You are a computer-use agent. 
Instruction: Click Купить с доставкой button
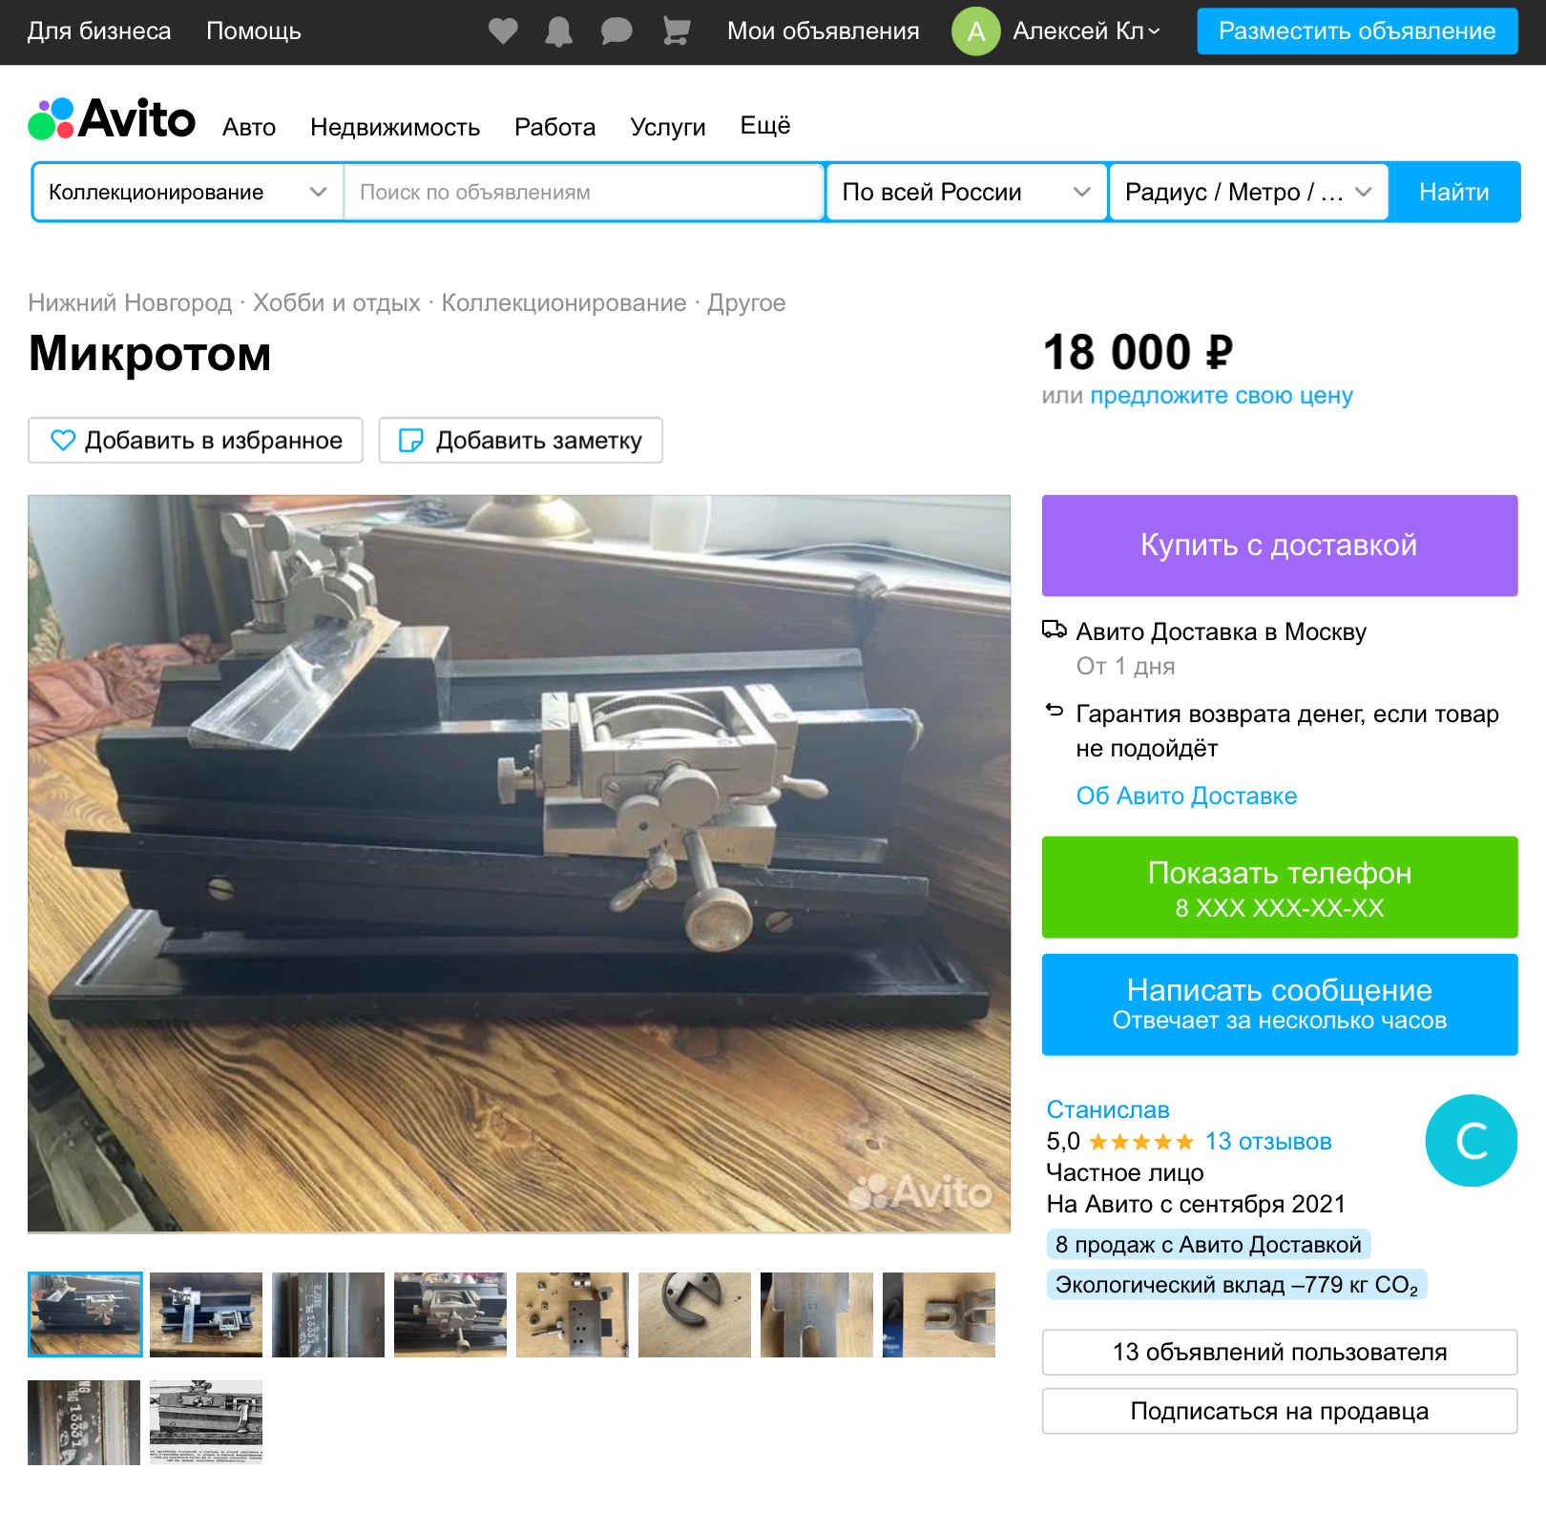pos(1279,546)
